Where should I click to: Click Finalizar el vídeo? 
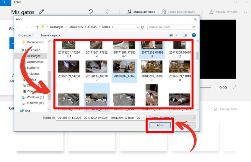click(x=223, y=12)
